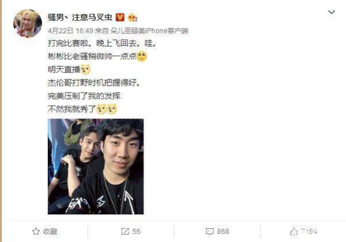Click the doge emoji after 明天直播

pos(85,70)
